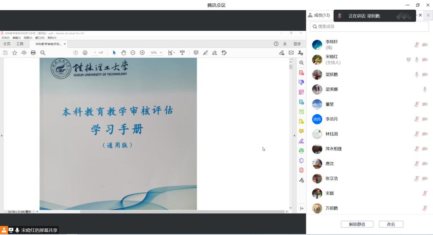The image size is (433, 235).
Task: Click the zoom in plus icon
Action: point(142,53)
